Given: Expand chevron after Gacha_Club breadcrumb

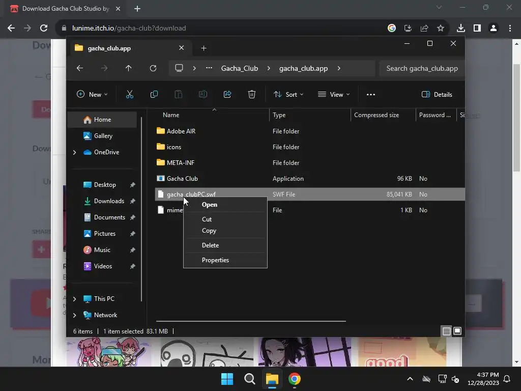Looking at the screenshot, I should coord(269,68).
